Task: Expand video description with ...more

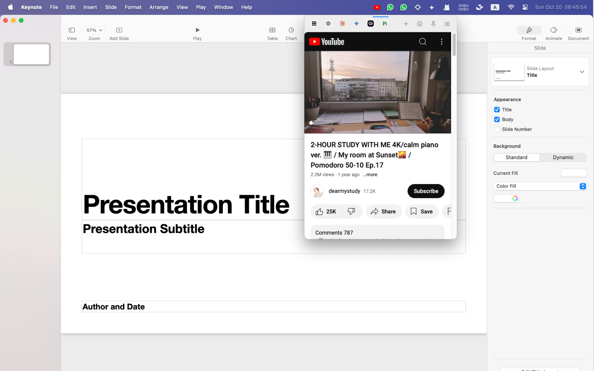Action: [370, 175]
